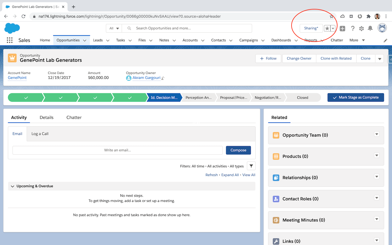
Task: Click the Products related list icon
Action: pyautogui.click(x=276, y=156)
